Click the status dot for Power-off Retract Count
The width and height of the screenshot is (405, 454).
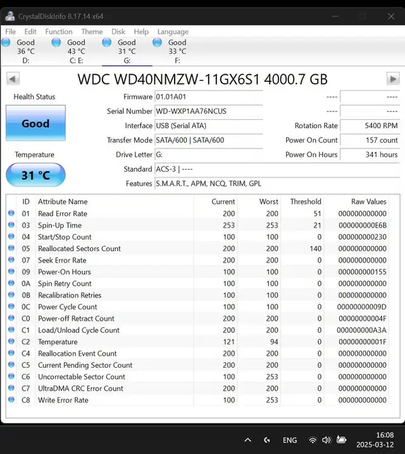[11, 318]
